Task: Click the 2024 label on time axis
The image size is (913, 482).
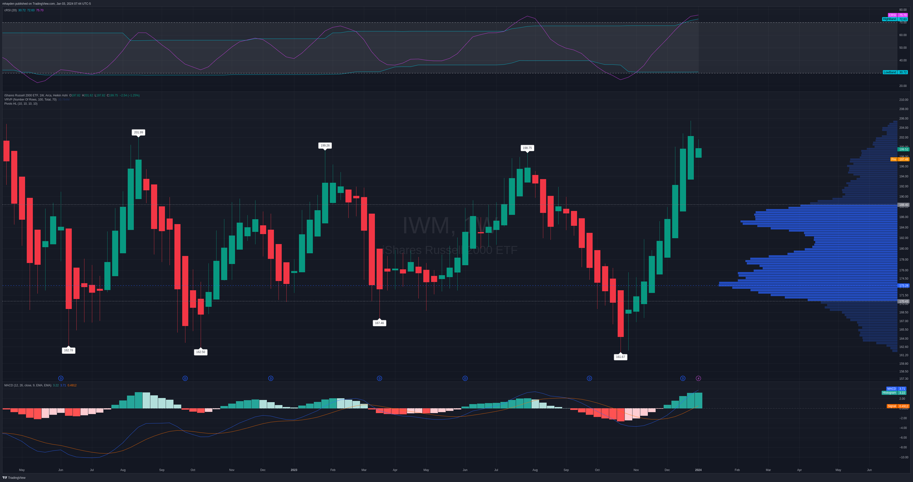Action: coord(698,470)
